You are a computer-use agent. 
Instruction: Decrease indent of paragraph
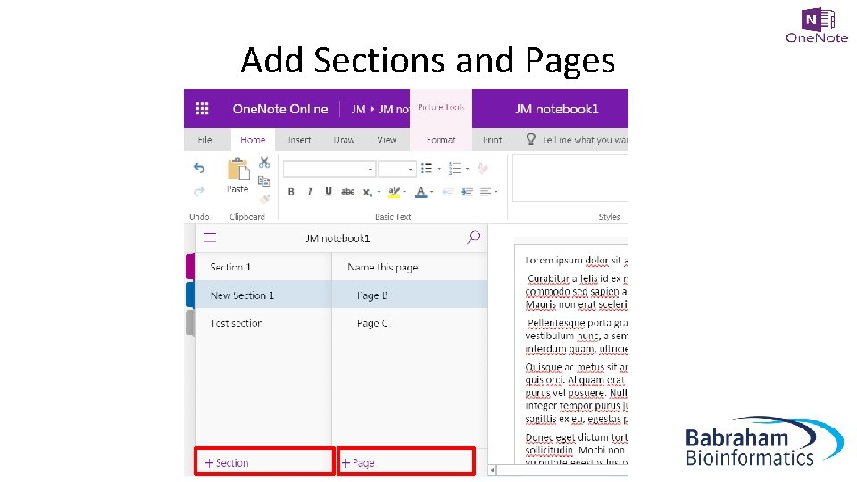tap(448, 192)
